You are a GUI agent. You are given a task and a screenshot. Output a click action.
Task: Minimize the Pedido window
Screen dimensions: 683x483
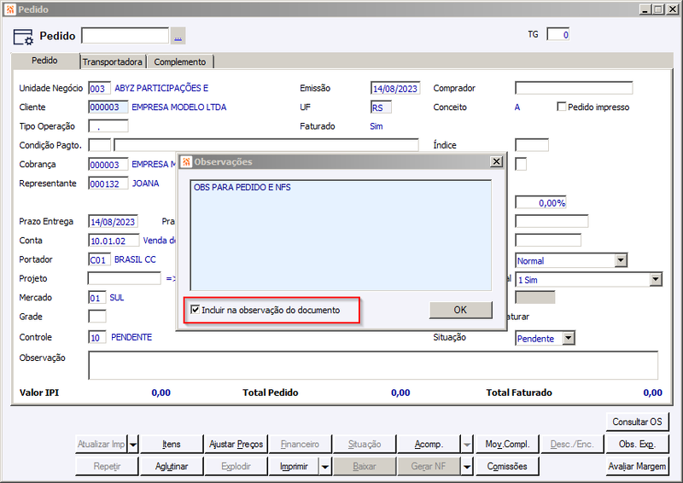click(646, 9)
